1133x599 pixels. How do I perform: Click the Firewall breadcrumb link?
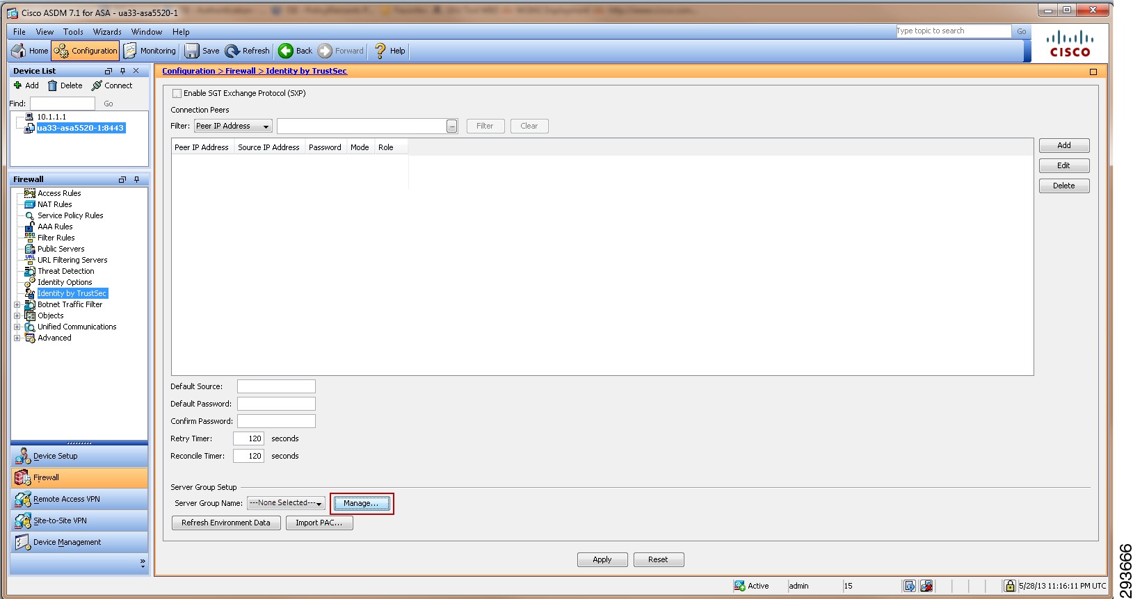pyautogui.click(x=241, y=71)
